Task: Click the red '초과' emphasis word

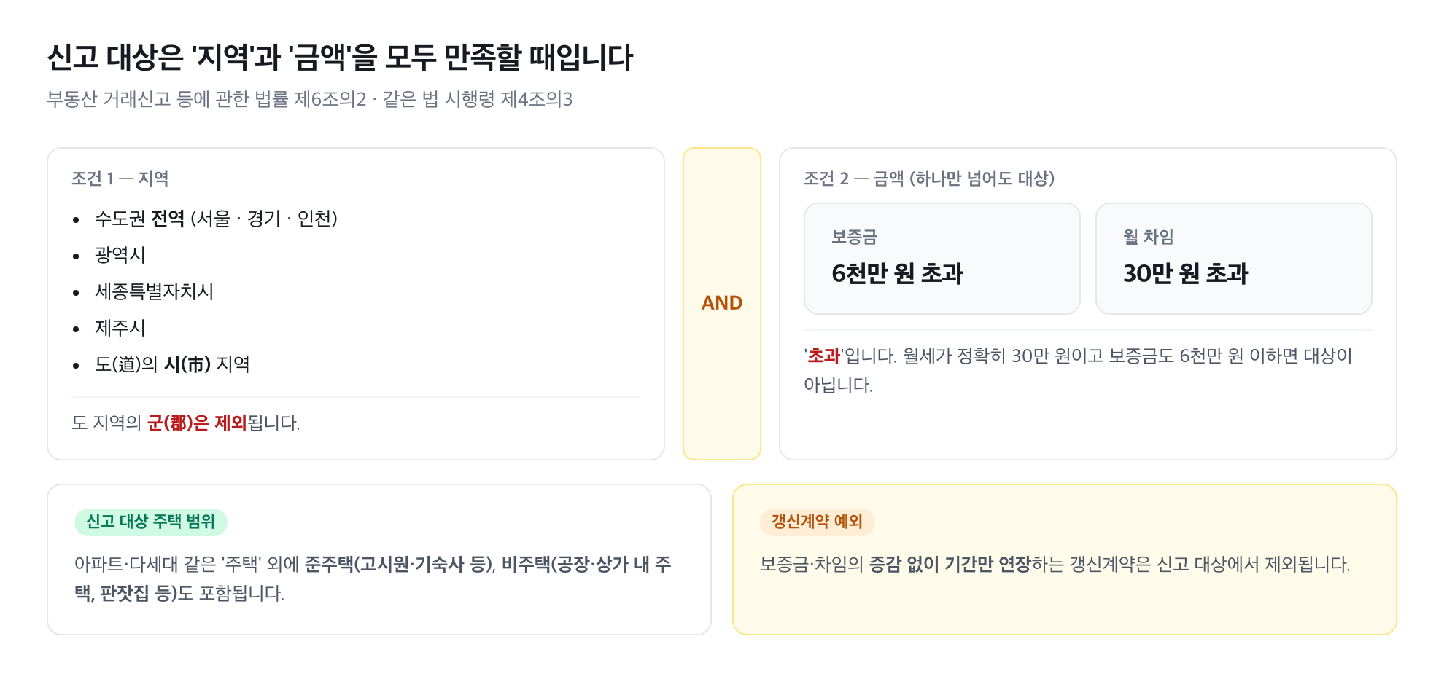Action: 824,356
